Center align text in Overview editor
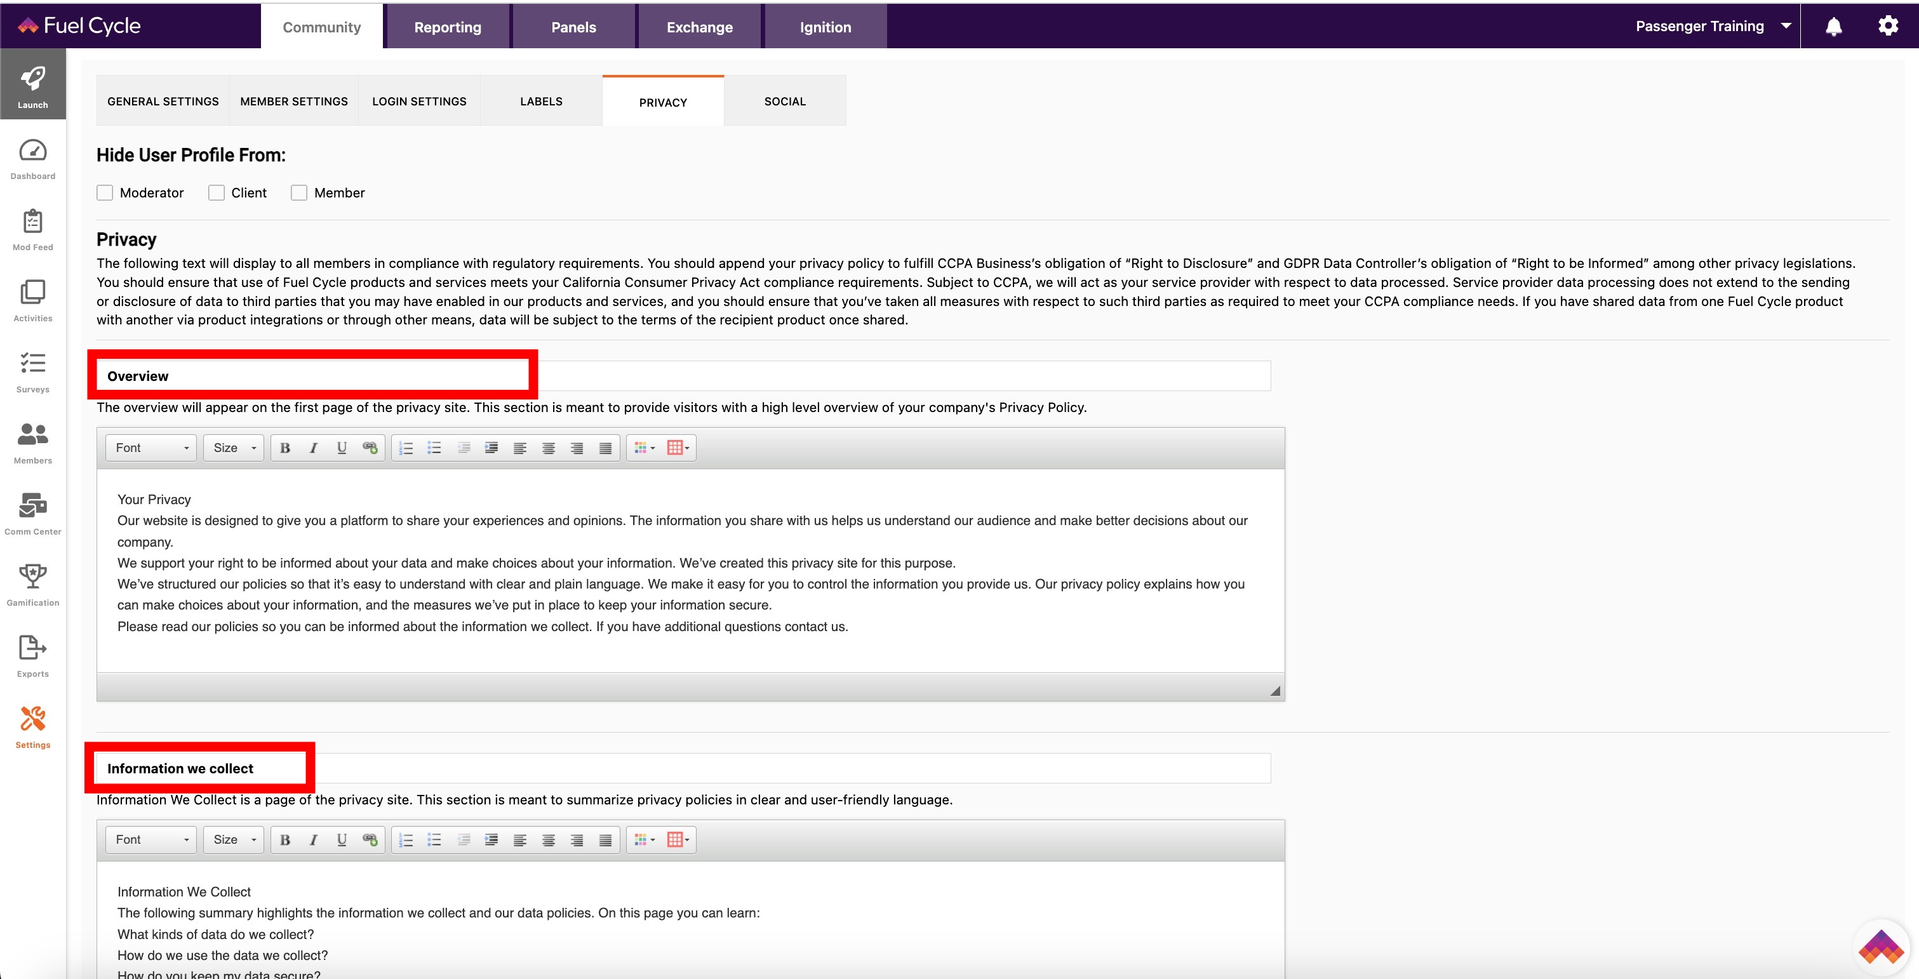Screen dimensions: 1919x979 click(548, 448)
